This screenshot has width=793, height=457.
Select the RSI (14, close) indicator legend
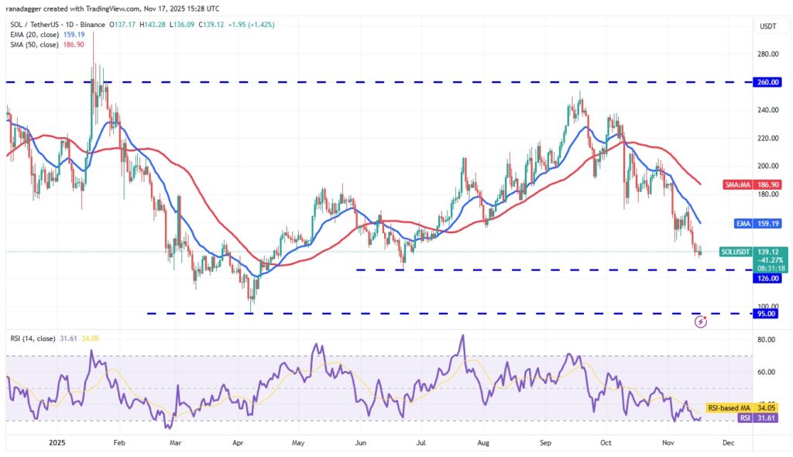pos(35,338)
